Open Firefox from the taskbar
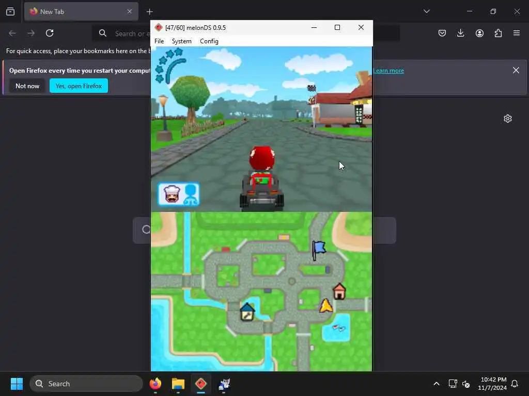The height and width of the screenshot is (396, 529). (x=155, y=384)
